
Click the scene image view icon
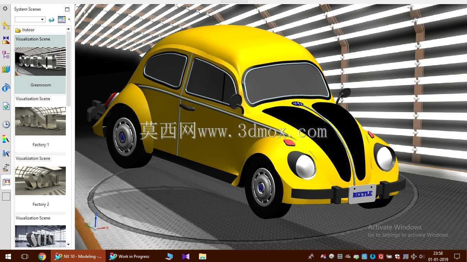coord(62,20)
